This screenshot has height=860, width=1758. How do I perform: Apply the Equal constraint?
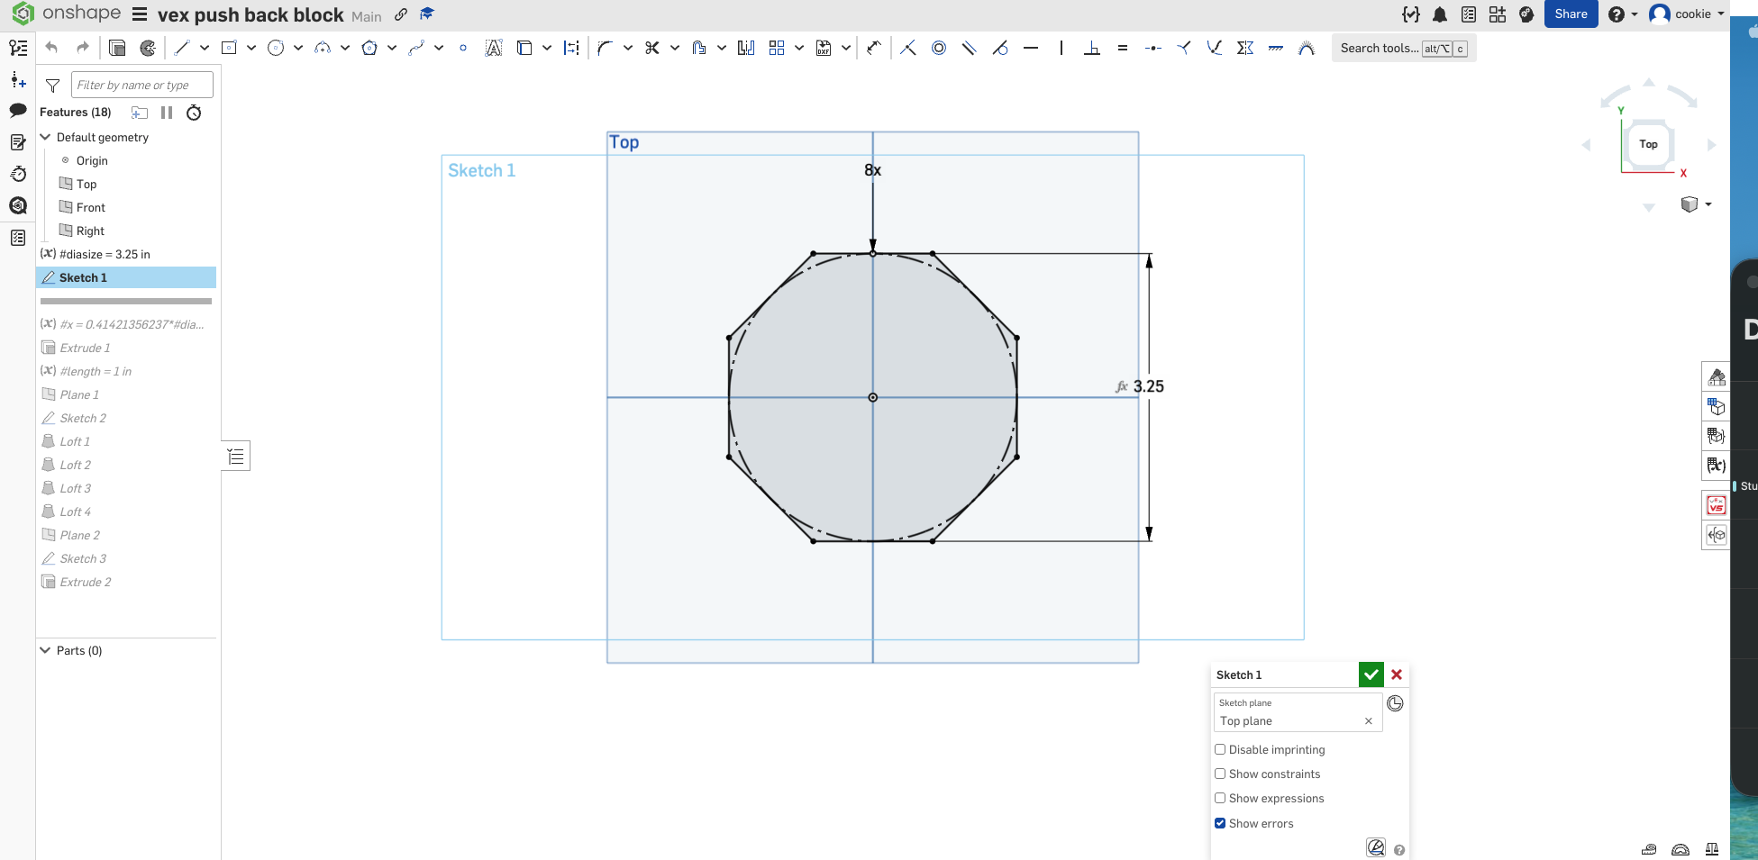[x=1123, y=48]
